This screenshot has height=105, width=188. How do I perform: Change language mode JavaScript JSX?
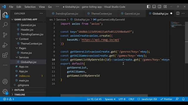point(147,99)
